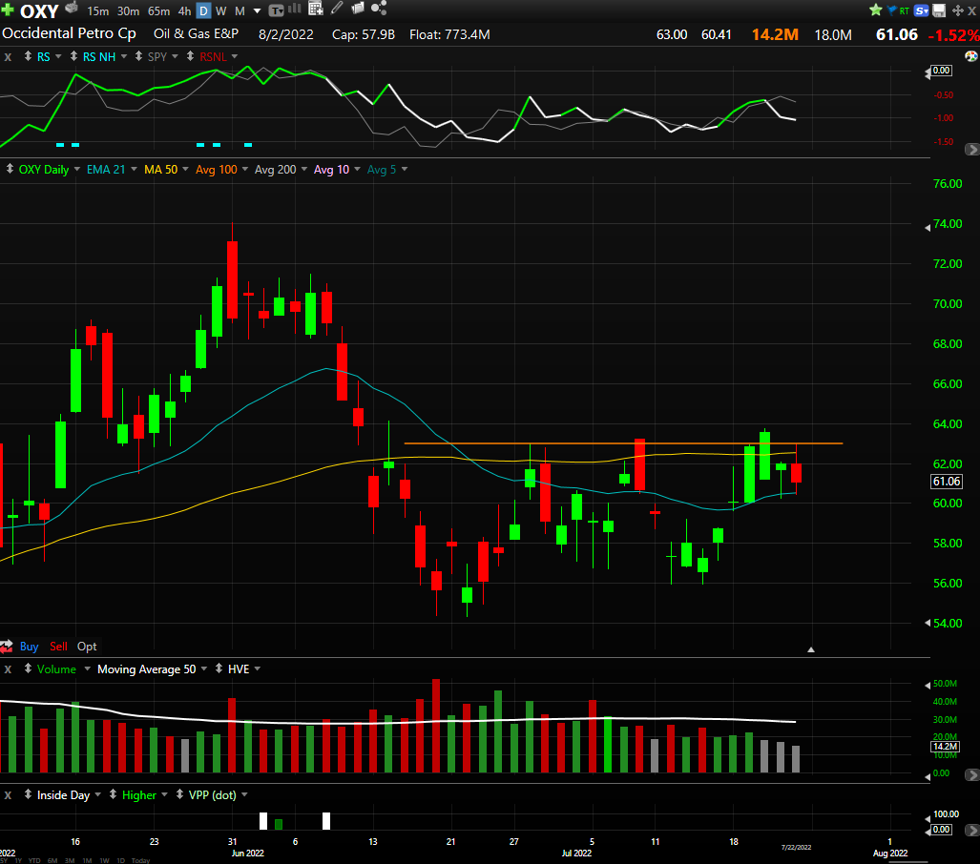Screen dimensions: 980x864
Task: Switch to 65m timeframe
Action: pyautogui.click(x=158, y=11)
